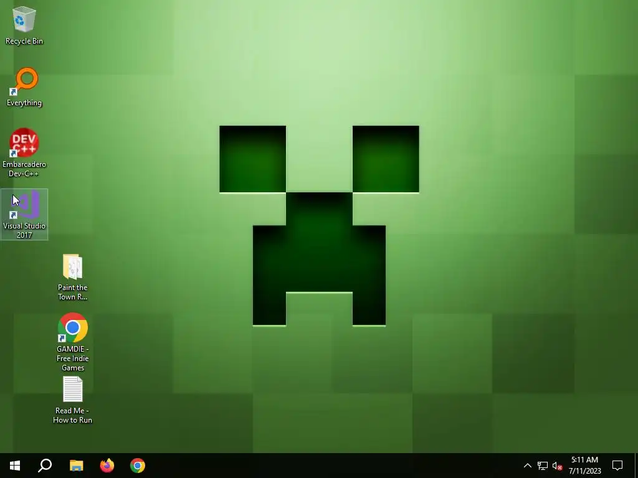Launch Firefox from the taskbar
This screenshot has width=638, height=478.
(107, 466)
